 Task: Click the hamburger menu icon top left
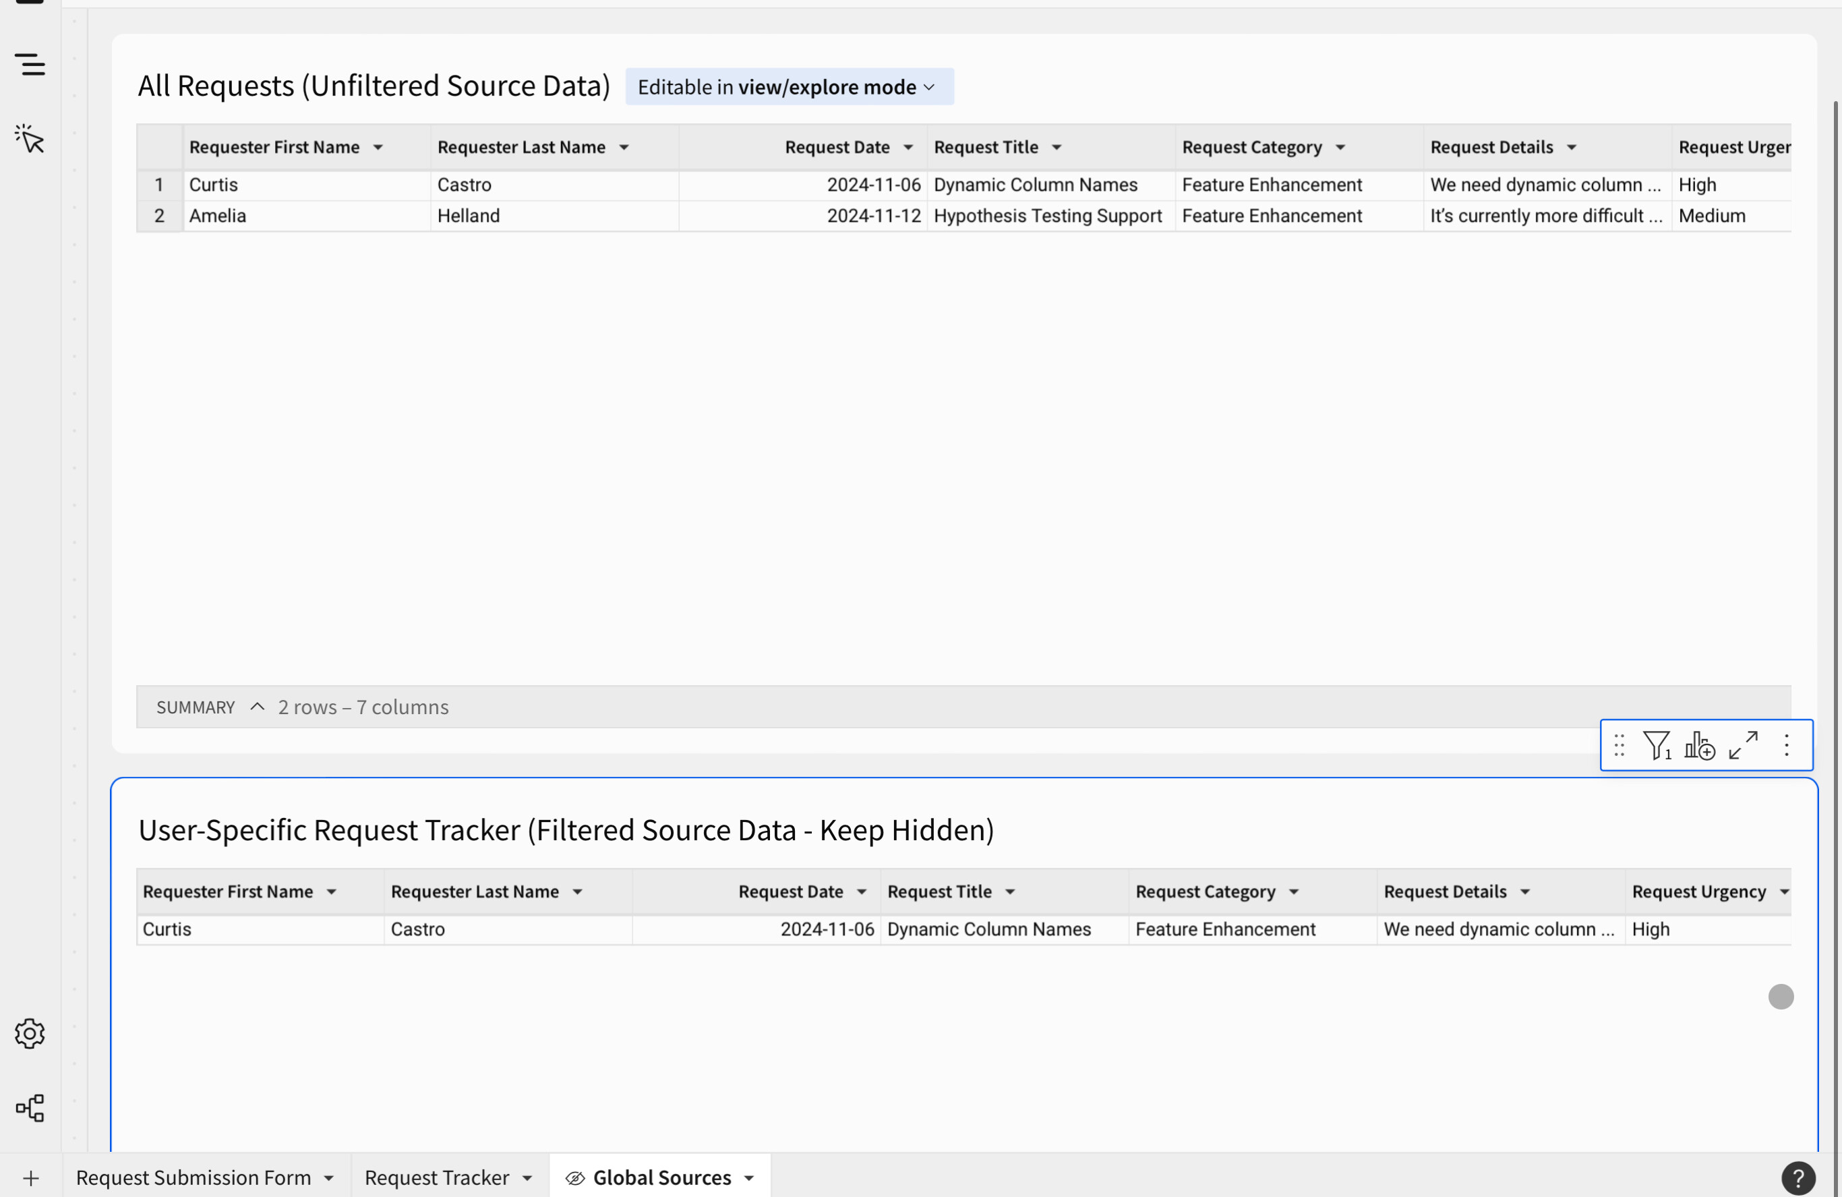30,65
